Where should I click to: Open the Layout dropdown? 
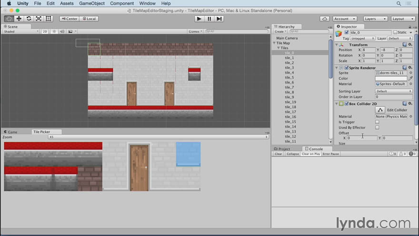point(403,19)
